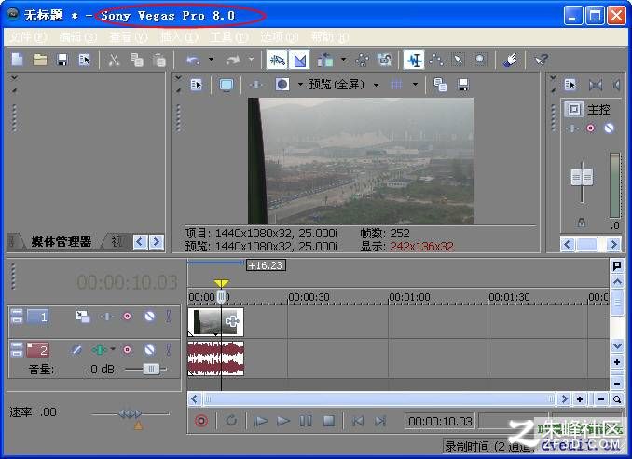Image resolution: width=632 pixels, height=459 pixels.
Task: Adjust the 音量 slider on track 2
Action: click(151, 369)
